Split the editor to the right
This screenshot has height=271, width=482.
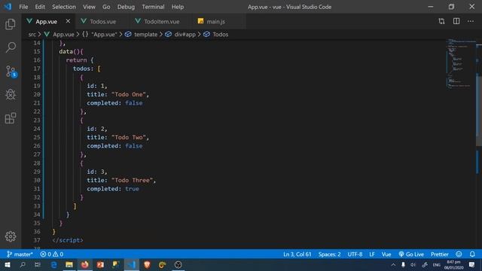coord(456,21)
